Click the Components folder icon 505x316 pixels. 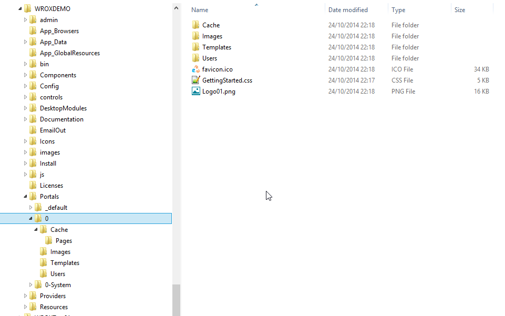[x=33, y=75]
